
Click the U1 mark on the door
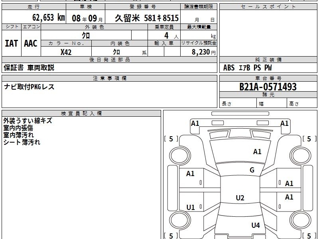tap(191, 207)
